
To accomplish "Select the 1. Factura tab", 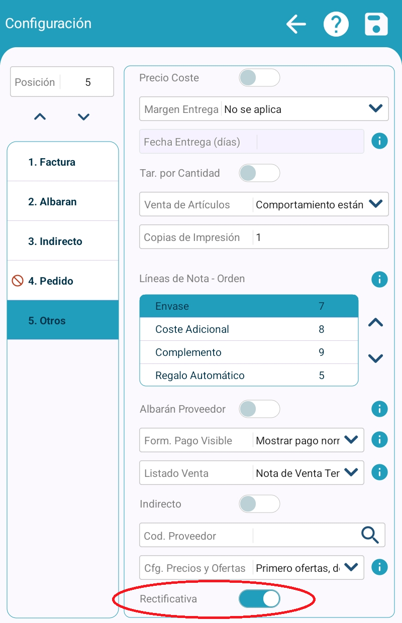I will [x=63, y=162].
